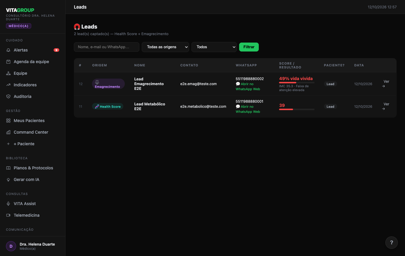This screenshot has height=256, width=405.
Task: Open WhatsApp Web for Lead Metabólico E2E
Action: (248, 109)
